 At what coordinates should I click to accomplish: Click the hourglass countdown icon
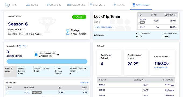point(68,32)
